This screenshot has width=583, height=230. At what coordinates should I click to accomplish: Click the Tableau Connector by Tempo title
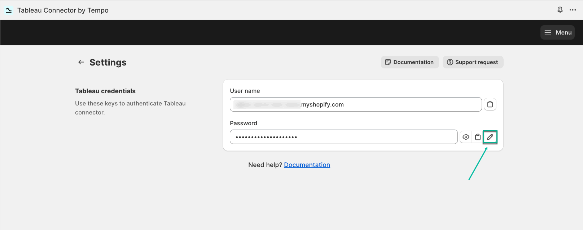click(x=63, y=10)
